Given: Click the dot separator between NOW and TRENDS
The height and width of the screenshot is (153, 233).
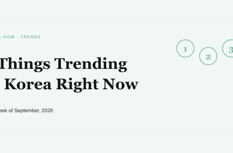Looking at the screenshot, I should 17,37.
